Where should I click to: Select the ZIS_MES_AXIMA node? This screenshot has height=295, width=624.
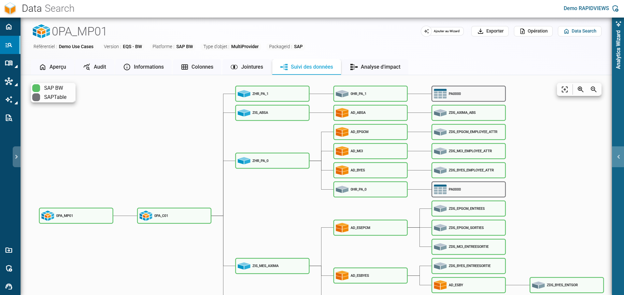pos(272,266)
